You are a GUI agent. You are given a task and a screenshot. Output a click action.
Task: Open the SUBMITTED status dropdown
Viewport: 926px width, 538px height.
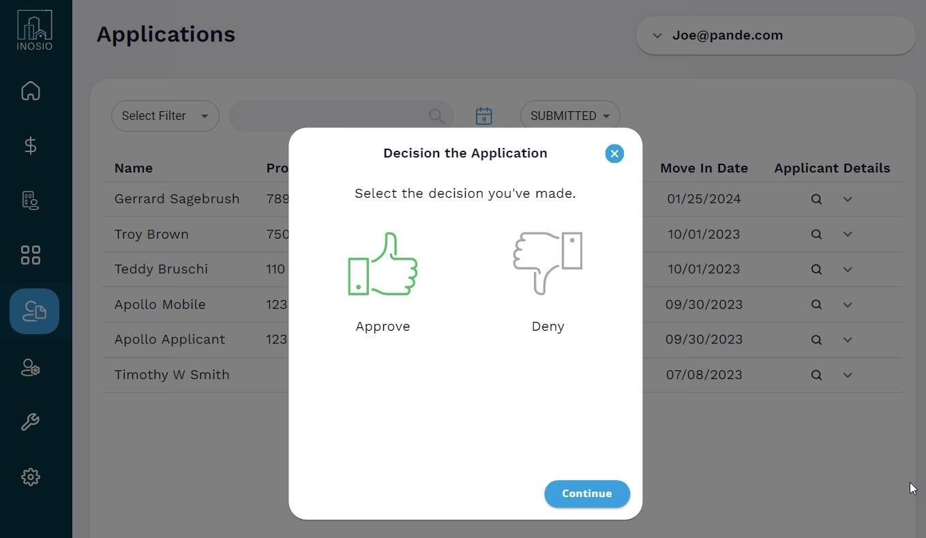570,116
